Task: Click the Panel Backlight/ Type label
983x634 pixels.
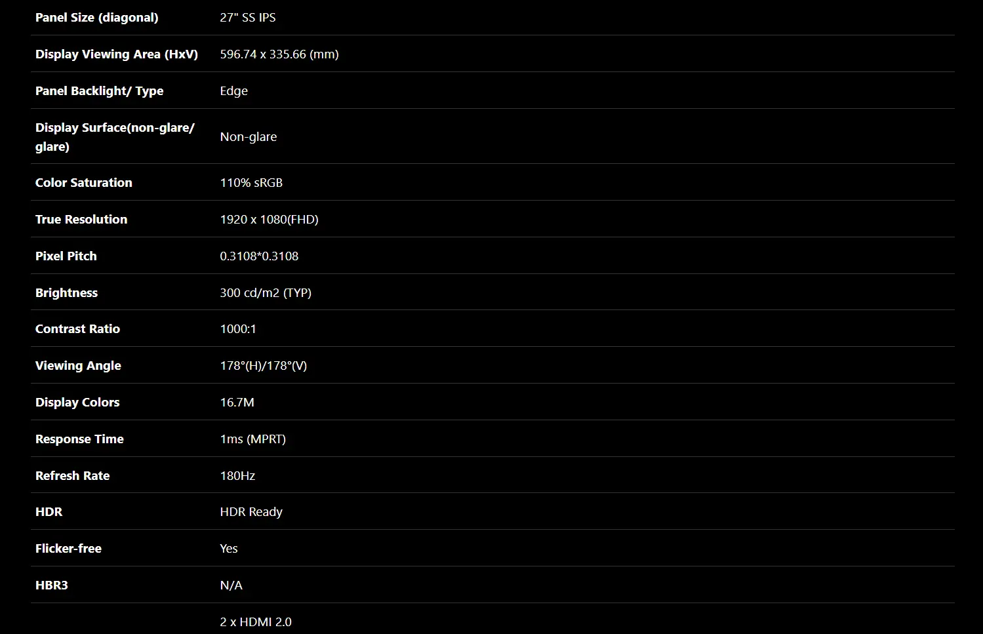Action: pyautogui.click(x=99, y=91)
